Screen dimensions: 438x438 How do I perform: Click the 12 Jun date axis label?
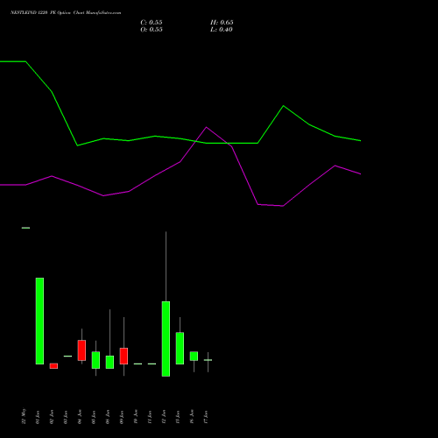(x=164, y=417)
